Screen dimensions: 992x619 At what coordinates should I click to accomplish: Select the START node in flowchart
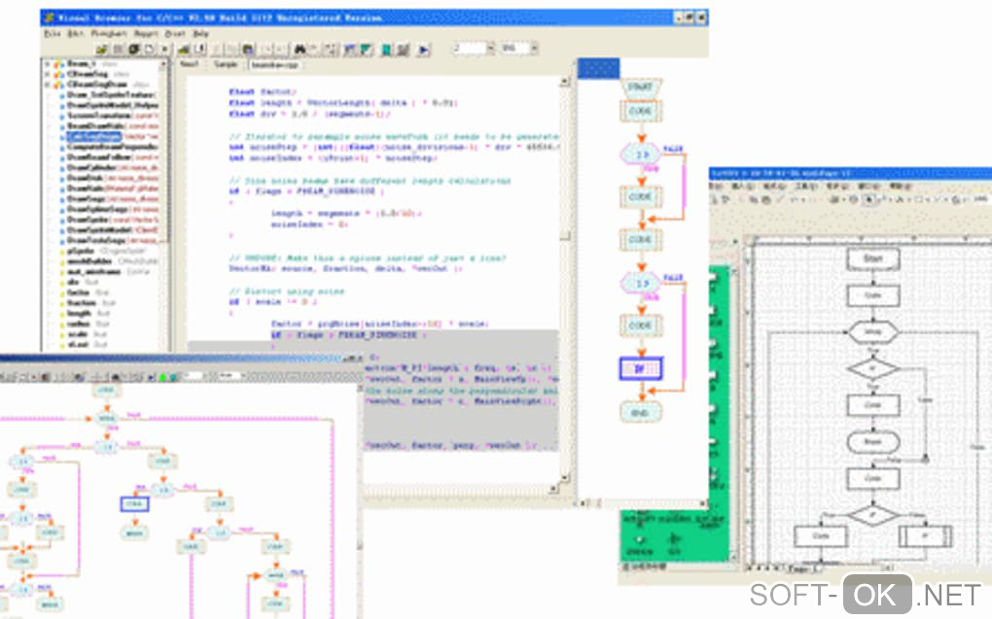[640, 87]
